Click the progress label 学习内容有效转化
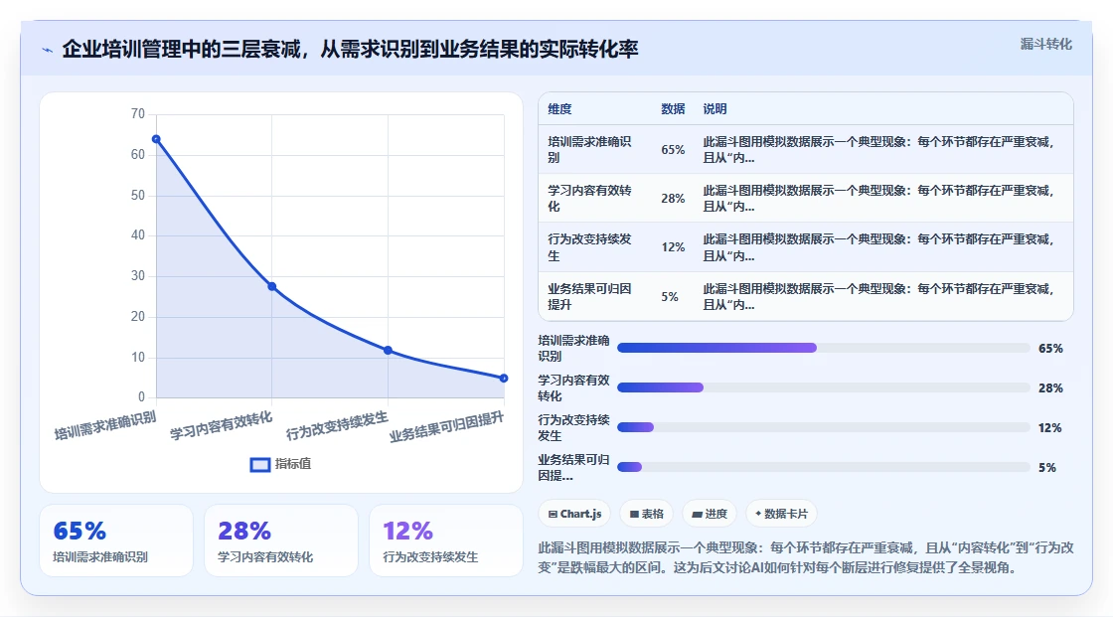1113x617 pixels. click(573, 387)
